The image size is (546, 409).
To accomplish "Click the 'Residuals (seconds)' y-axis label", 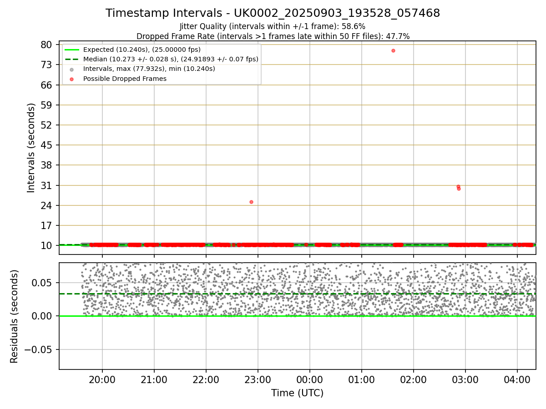I will pos(15,316).
